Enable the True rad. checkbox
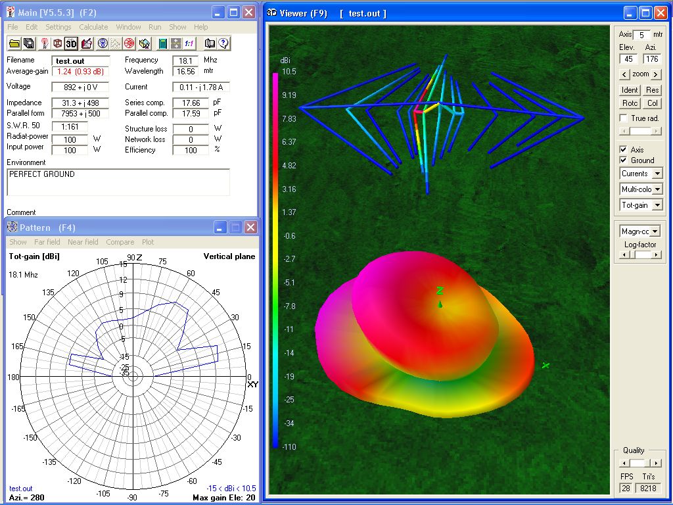Image resolution: width=673 pixels, height=505 pixels. pos(624,118)
